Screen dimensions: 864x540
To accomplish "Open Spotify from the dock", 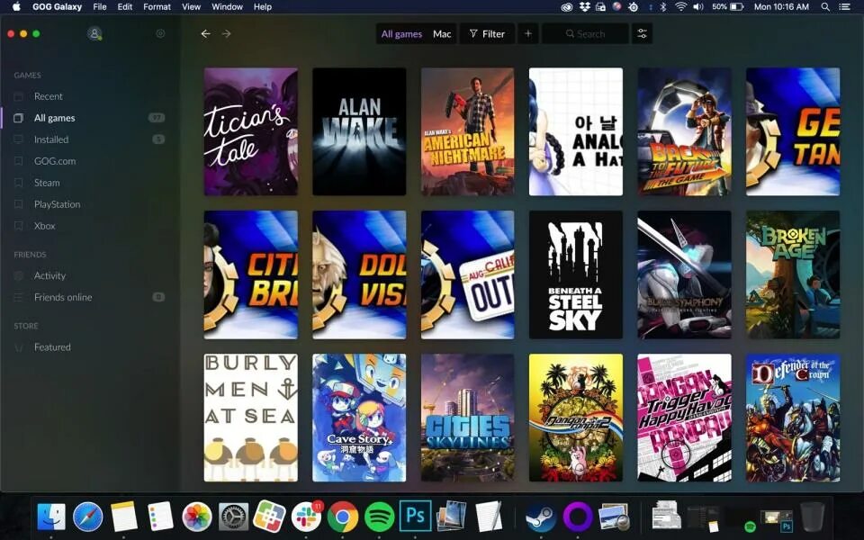I will coord(379,517).
